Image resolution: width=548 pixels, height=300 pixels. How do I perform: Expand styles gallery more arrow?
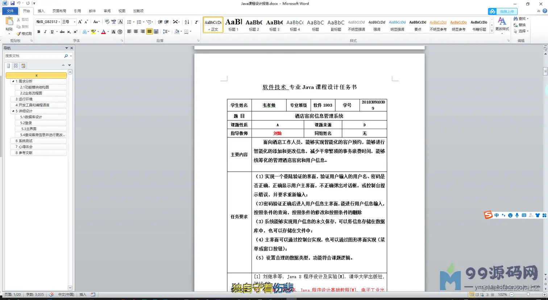492,31
